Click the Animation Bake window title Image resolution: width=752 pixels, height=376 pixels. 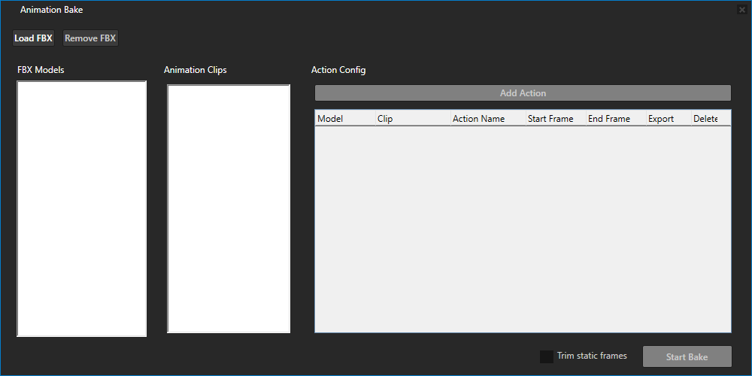coord(51,10)
